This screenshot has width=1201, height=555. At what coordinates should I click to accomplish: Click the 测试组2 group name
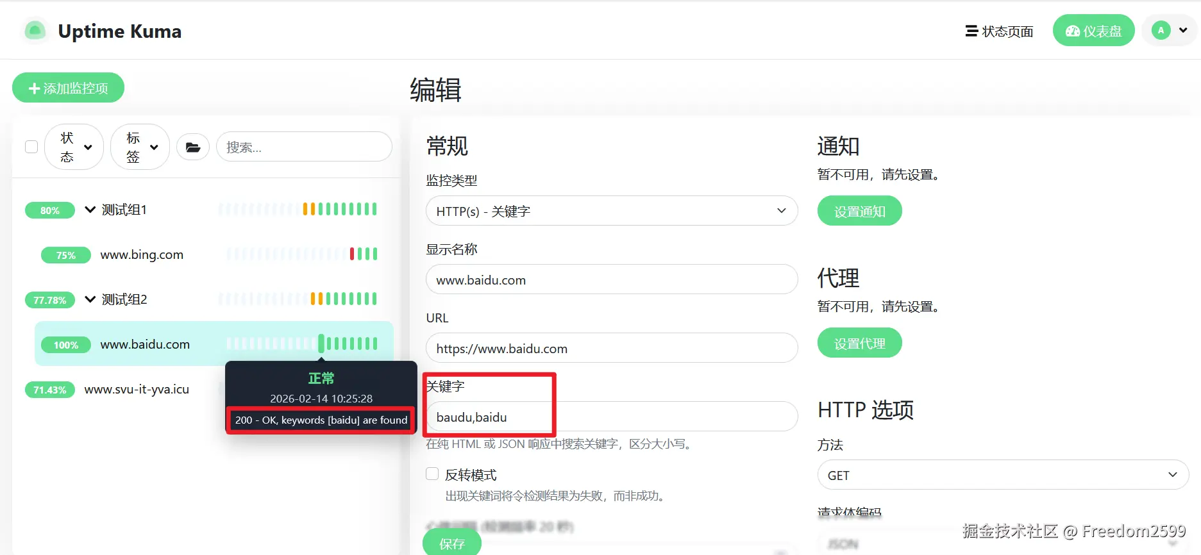[124, 299]
